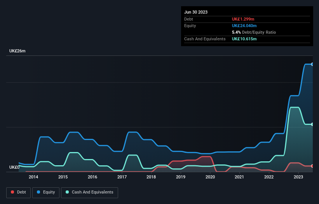Screen dimensions: 319x204
Task: Click the teal Cash And Equivalents legend dot
Action: click(x=67, y=192)
